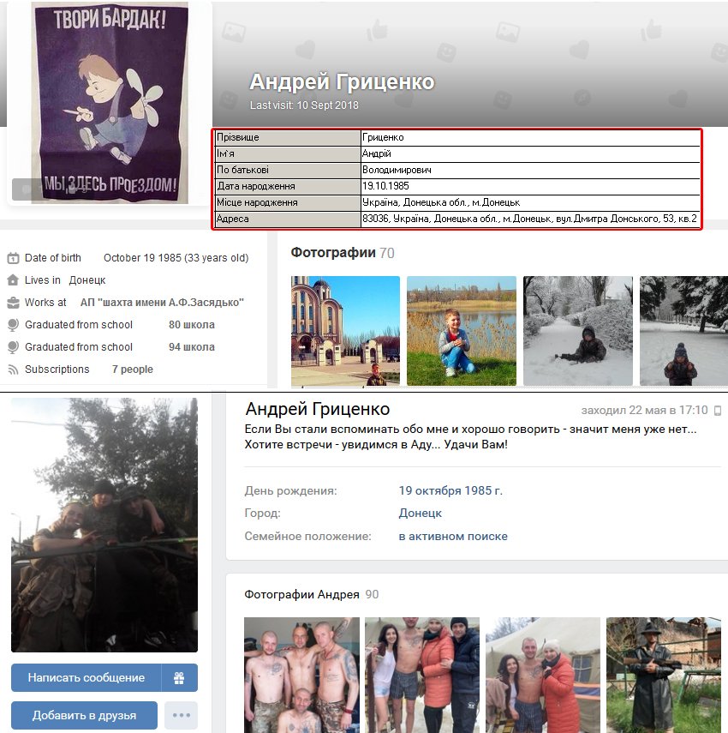Click the Прізвище row label
Image resolution: width=728 pixels, height=733 pixels.
tap(287, 137)
